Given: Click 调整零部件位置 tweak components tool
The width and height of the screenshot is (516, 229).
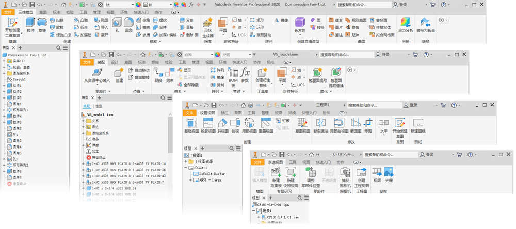Looking at the screenshot, I should 311,177.
